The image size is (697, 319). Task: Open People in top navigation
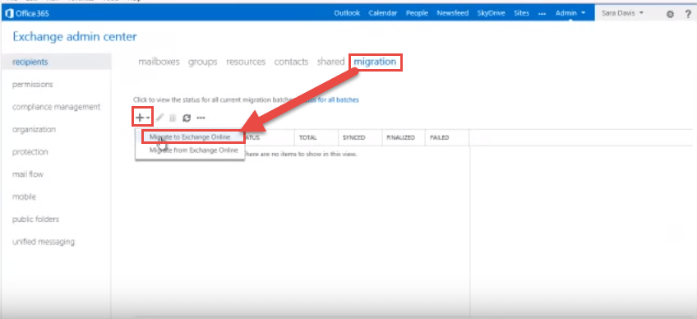[417, 13]
